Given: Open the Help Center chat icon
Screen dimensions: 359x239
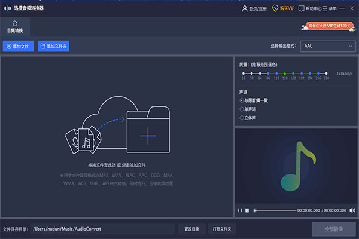Looking at the screenshot, I should (x=301, y=8).
